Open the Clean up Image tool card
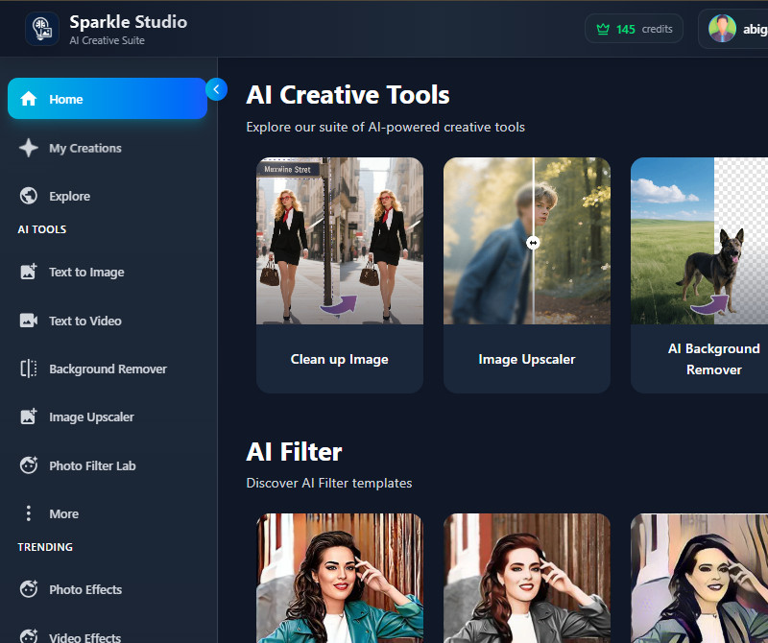Screen dimensions: 768x643 (339, 274)
